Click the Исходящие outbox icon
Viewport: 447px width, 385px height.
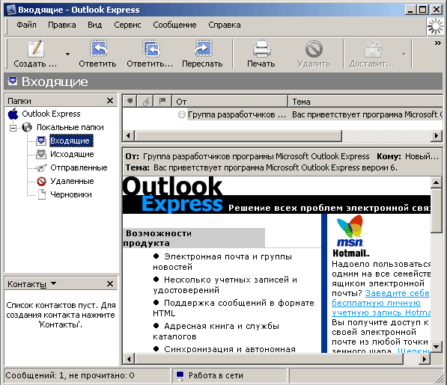[x=41, y=154]
